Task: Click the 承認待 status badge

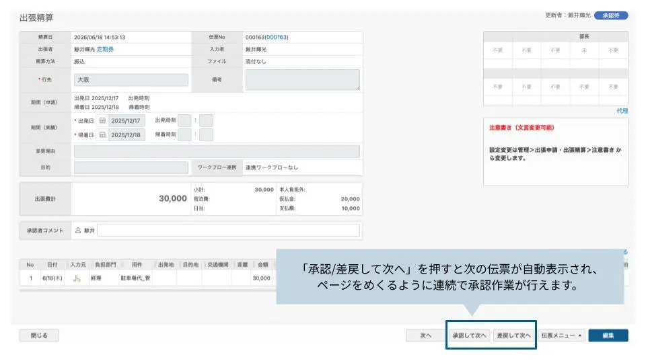Action: click(x=611, y=15)
